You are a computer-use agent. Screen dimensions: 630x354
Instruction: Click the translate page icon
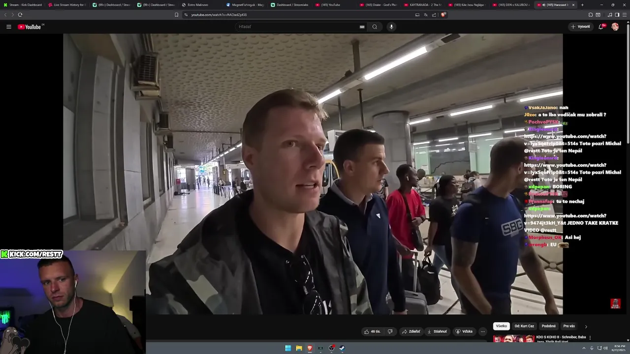426,15
